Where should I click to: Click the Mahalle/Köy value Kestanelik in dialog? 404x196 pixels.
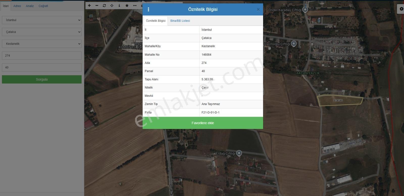tap(208, 46)
